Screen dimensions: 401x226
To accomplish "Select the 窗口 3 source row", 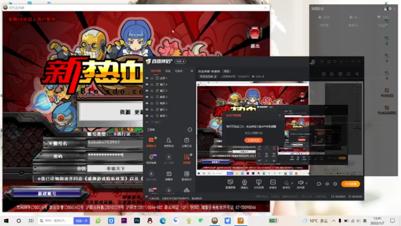I will pyautogui.click(x=169, y=91).
